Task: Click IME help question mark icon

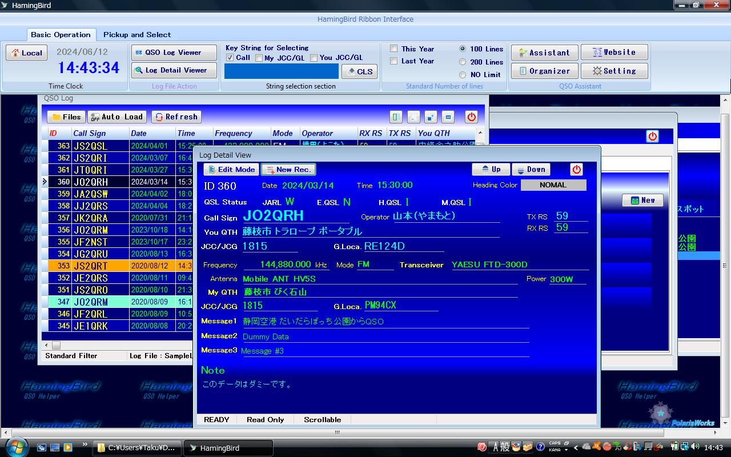Action: [x=540, y=447]
